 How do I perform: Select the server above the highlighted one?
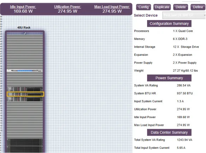coord(25,89)
